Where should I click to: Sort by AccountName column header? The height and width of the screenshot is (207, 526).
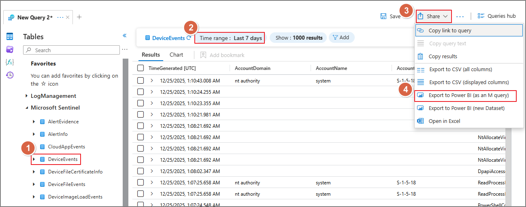pos(331,68)
